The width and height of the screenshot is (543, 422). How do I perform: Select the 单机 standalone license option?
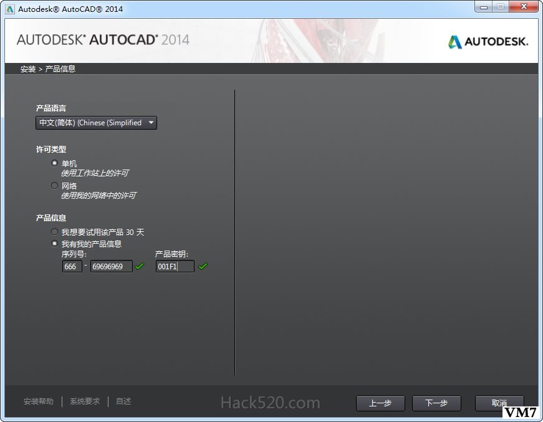(x=54, y=163)
